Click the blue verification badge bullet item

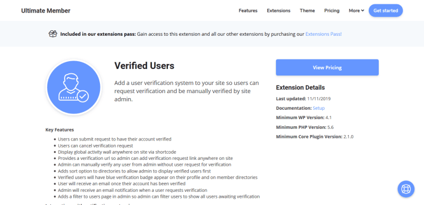pos(158,177)
